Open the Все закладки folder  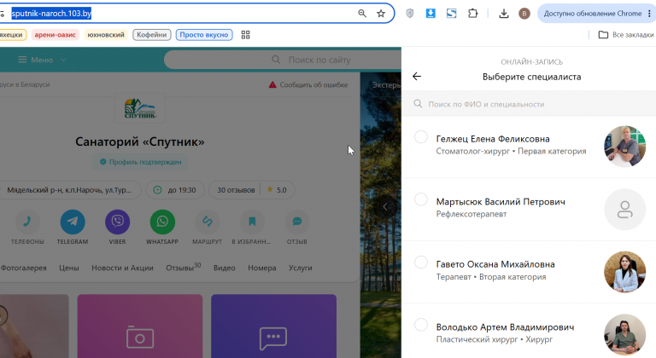[x=626, y=35]
